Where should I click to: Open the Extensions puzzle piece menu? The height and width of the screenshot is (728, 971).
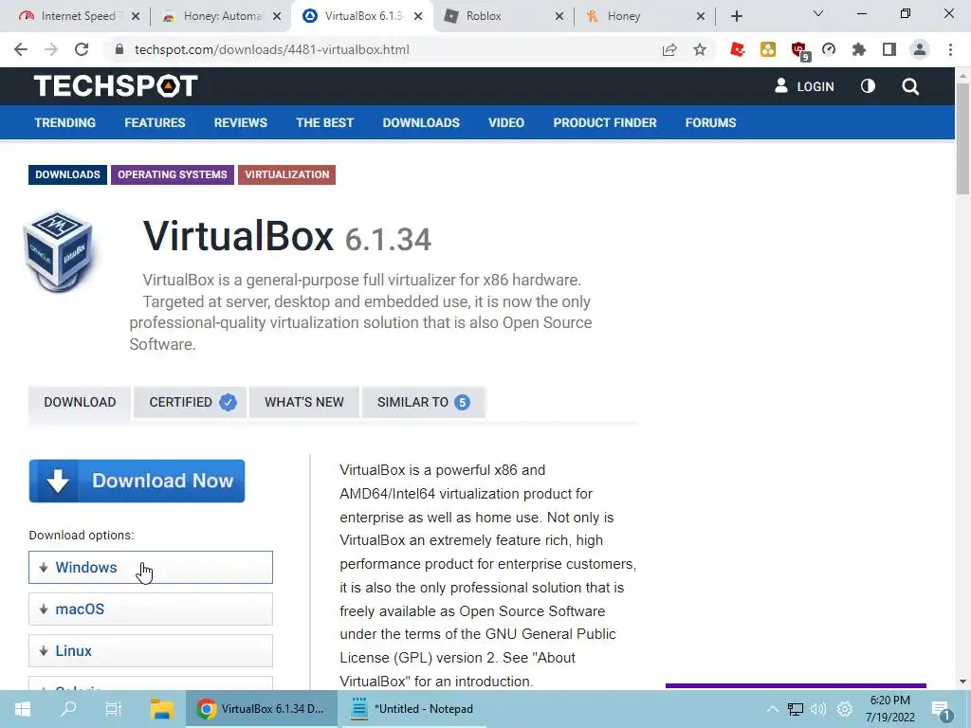pos(859,49)
